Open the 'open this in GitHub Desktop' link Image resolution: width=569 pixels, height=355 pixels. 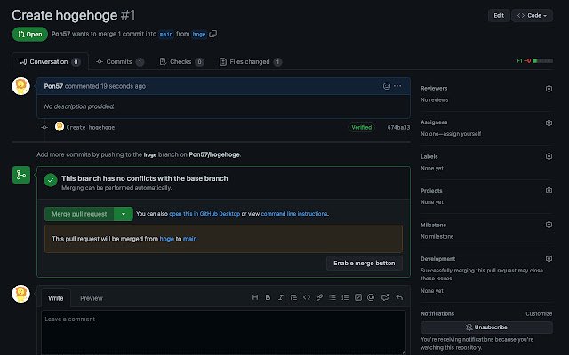point(204,214)
